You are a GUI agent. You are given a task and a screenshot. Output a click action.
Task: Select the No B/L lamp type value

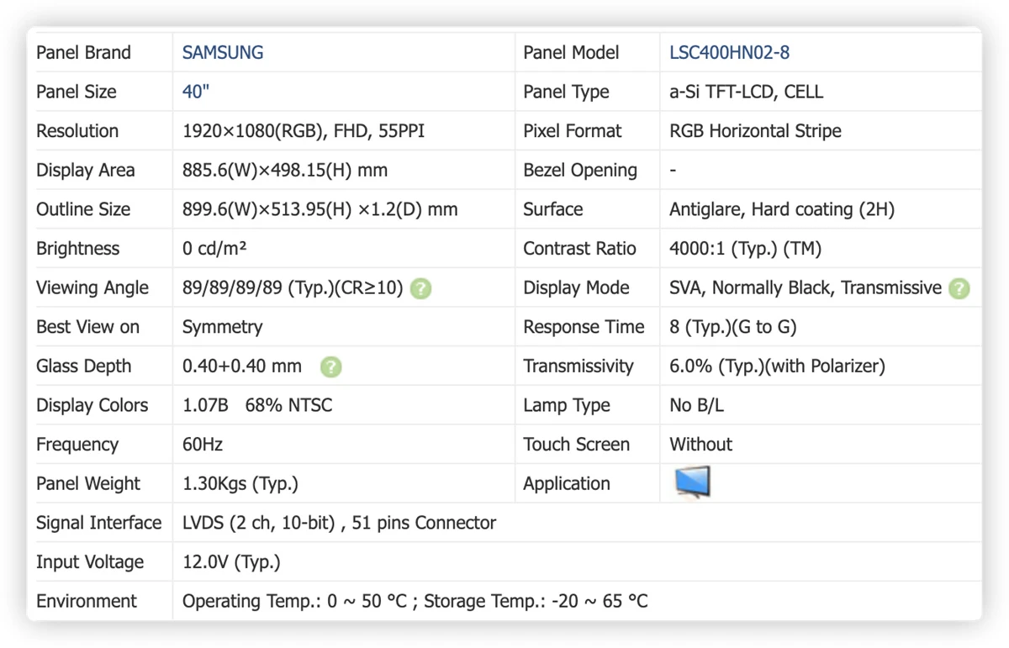[x=696, y=405]
